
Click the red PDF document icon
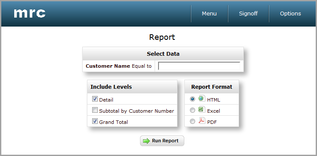202,121
